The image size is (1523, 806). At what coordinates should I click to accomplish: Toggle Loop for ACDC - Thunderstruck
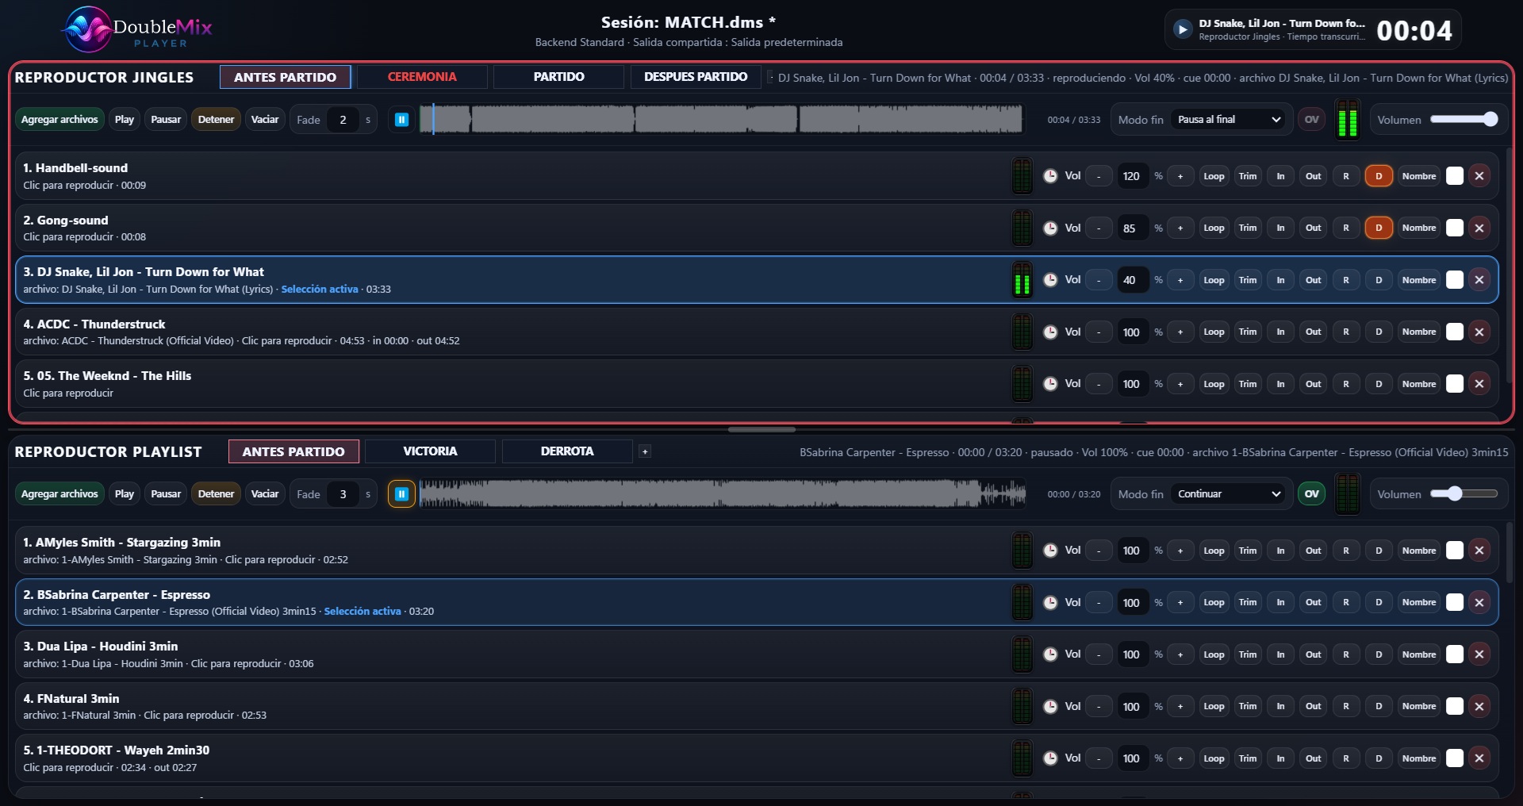tap(1214, 332)
